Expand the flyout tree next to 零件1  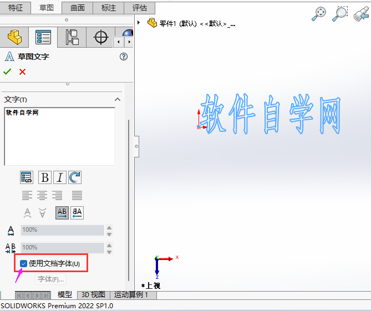(139, 23)
